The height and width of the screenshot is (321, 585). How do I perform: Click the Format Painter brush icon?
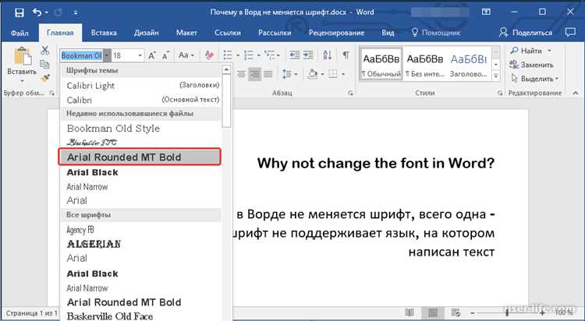pos(45,78)
